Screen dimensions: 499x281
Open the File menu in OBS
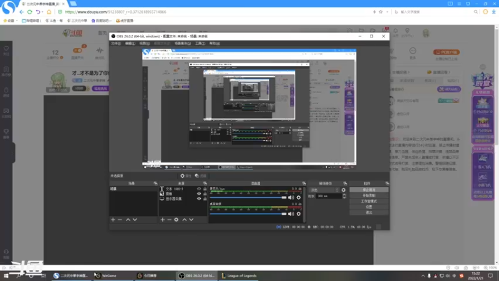coord(116,43)
